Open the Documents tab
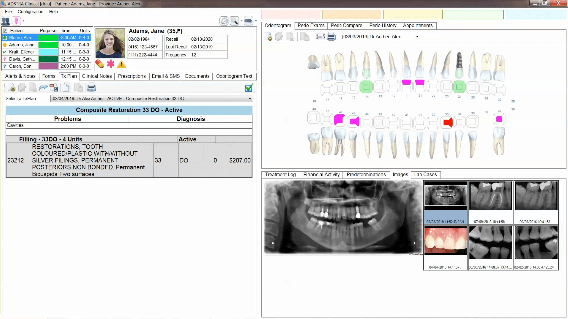 (197, 76)
